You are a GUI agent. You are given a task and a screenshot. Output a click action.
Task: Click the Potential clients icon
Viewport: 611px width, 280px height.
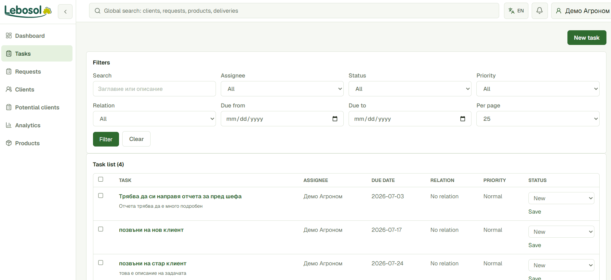pos(9,107)
